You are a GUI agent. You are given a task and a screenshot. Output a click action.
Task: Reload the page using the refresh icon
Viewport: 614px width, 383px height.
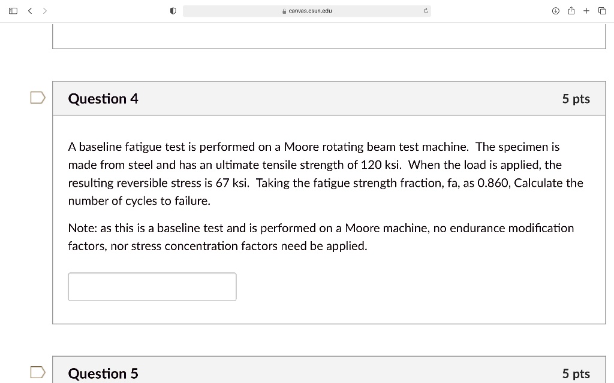[425, 10]
